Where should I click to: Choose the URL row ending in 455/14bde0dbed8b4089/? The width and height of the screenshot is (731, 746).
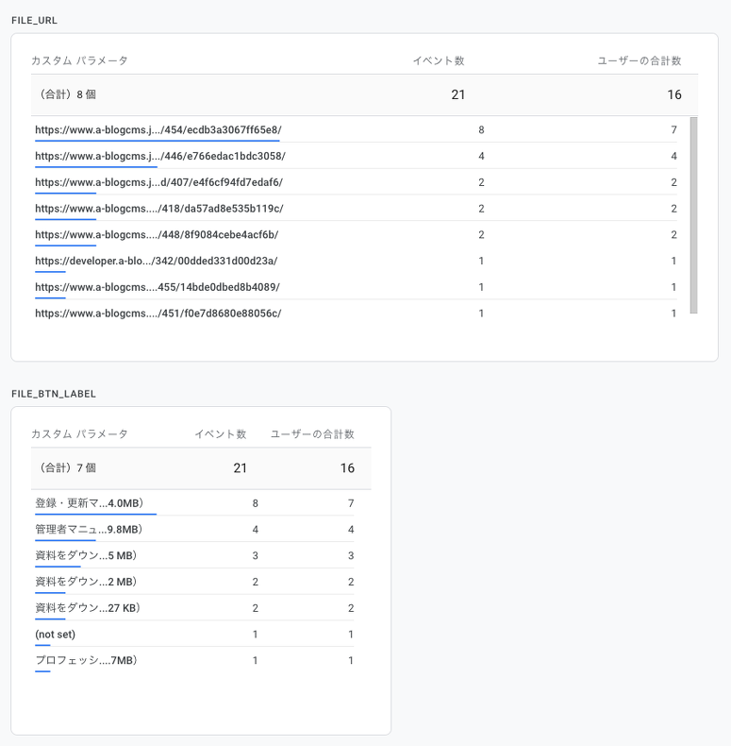tap(158, 287)
